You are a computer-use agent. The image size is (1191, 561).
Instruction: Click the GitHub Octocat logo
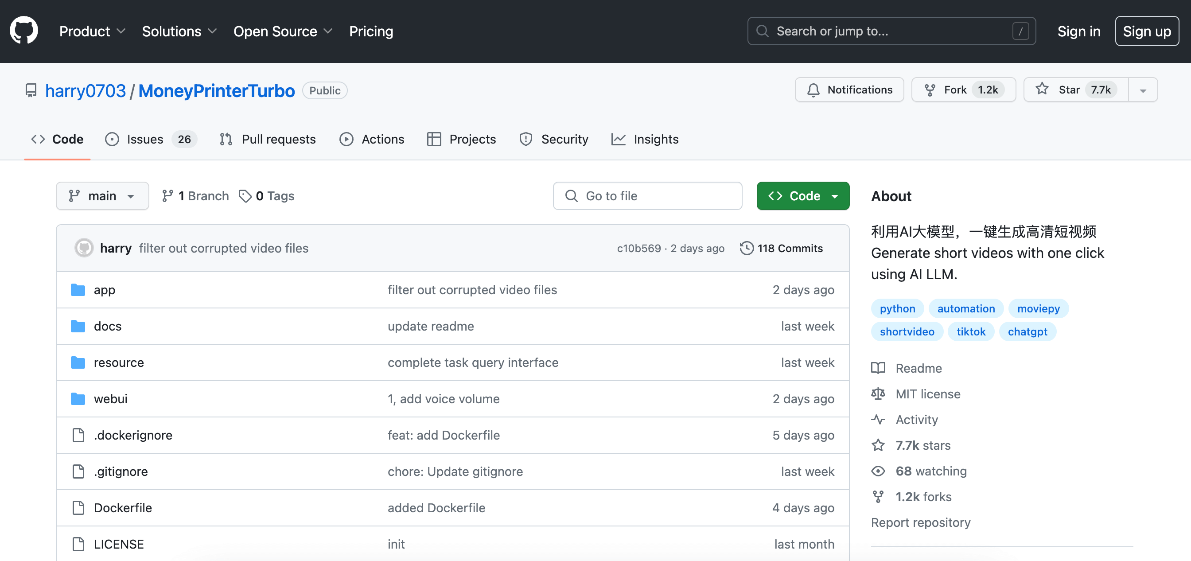tap(24, 31)
